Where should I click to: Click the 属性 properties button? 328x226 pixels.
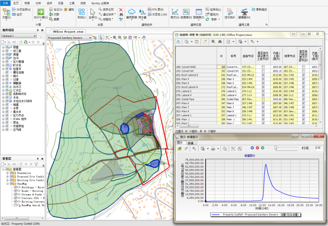pos(212,14)
